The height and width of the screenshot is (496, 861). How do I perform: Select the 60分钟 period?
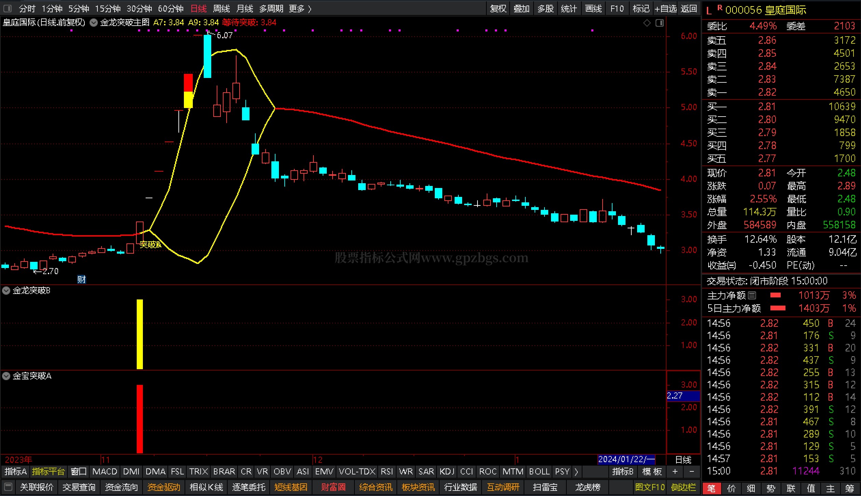coord(171,9)
